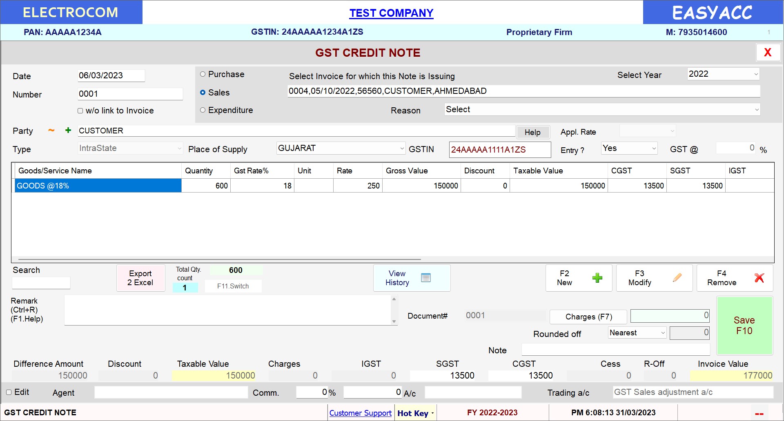
Task: Click F2 New green plus icon
Action: [x=597, y=278]
